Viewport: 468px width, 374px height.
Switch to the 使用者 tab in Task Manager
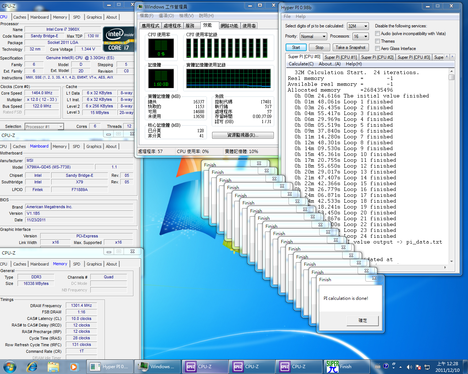point(249,26)
